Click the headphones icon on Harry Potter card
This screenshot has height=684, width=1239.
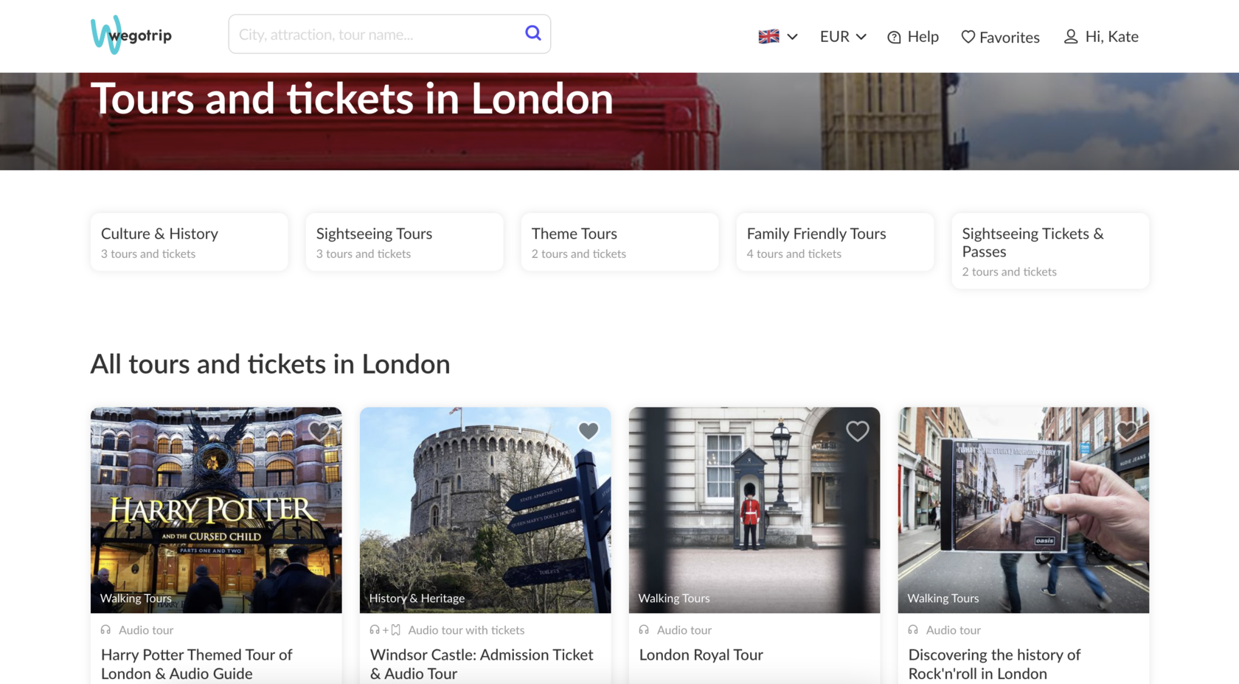pos(106,630)
